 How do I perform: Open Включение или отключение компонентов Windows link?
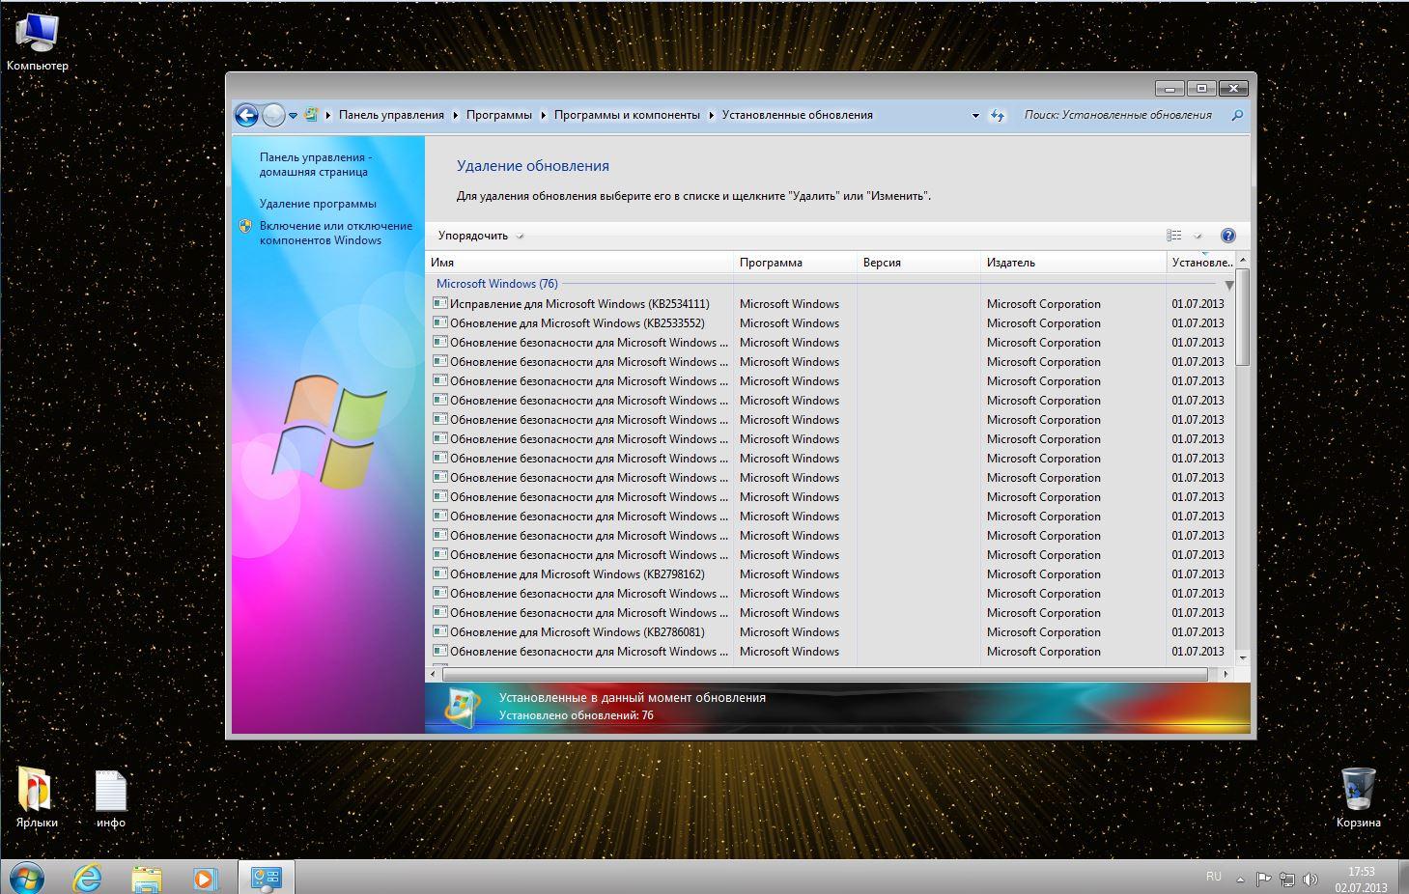(335, 233)
